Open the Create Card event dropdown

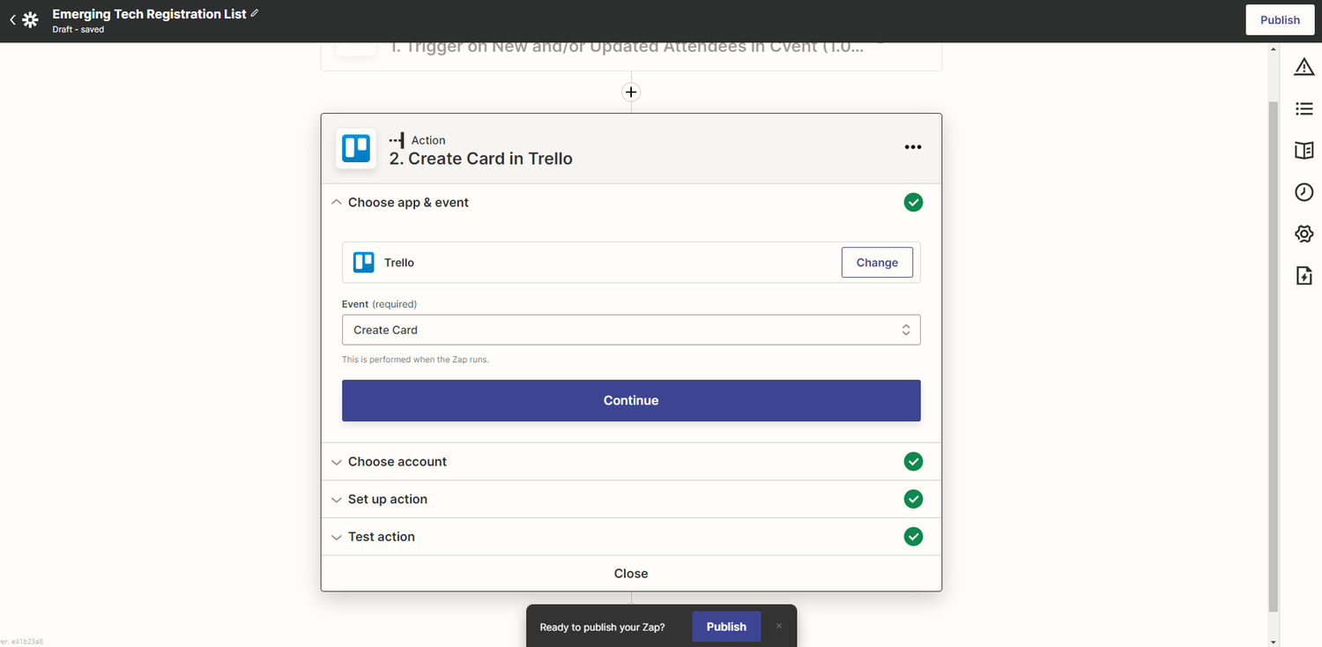tap(630, 329)
